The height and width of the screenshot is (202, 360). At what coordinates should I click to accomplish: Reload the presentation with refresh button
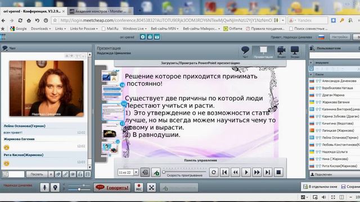214,172
